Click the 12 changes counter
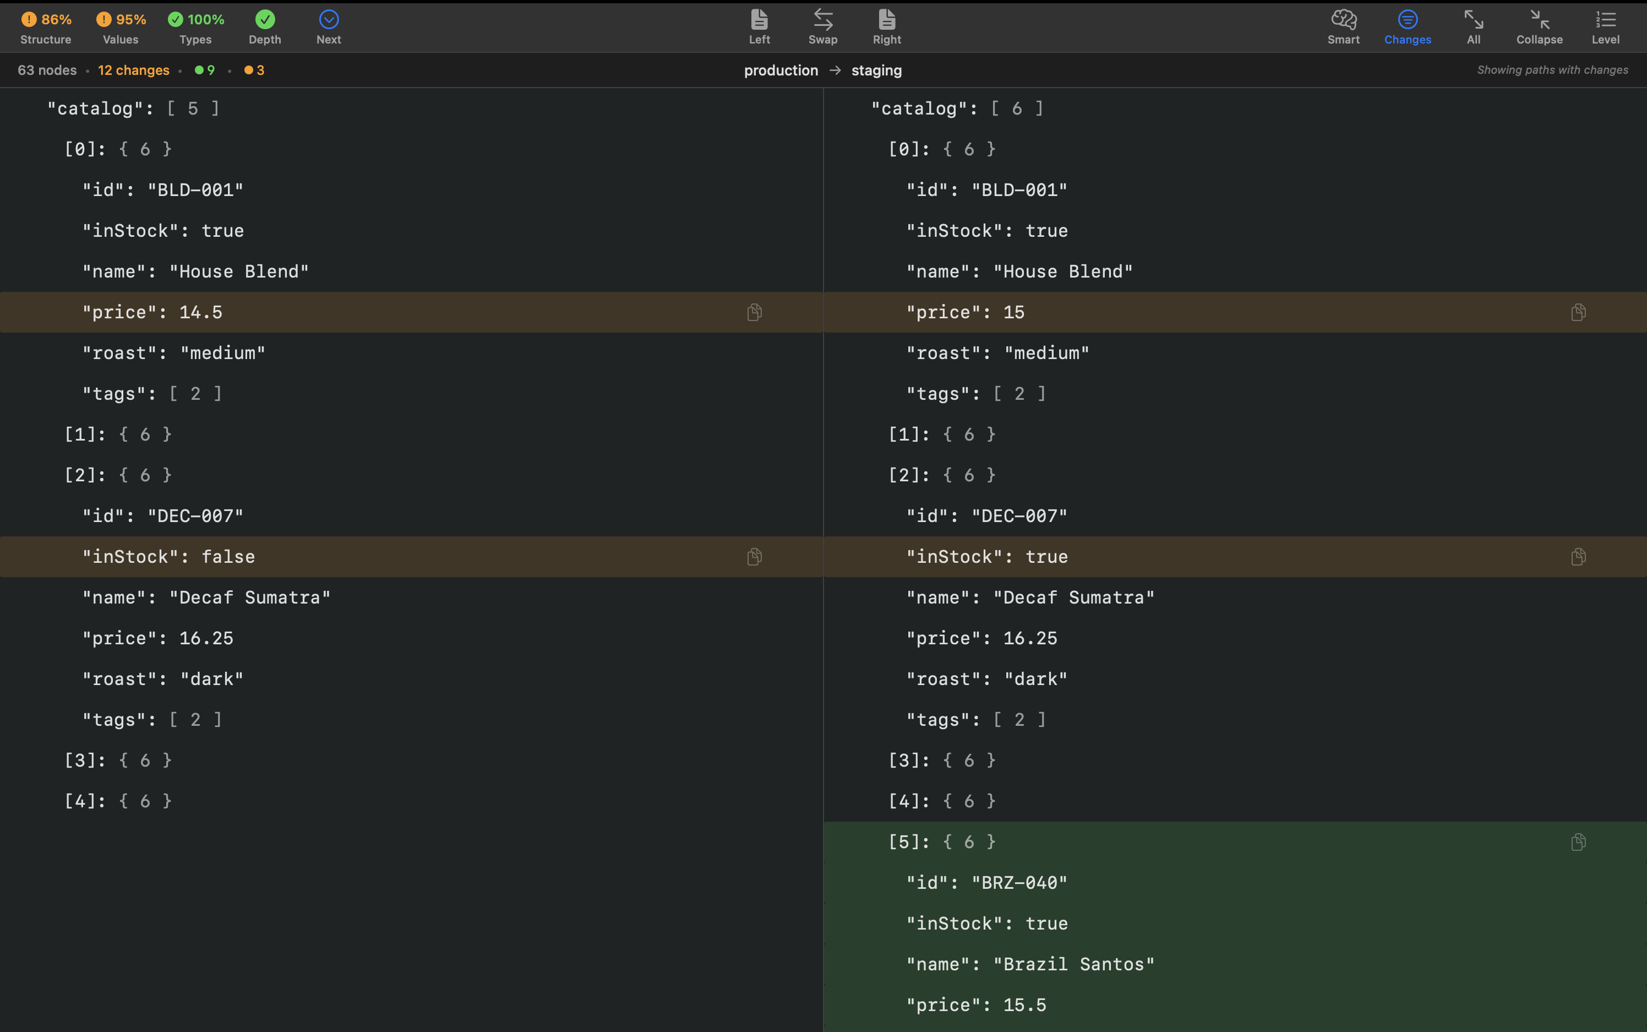1647x1032 pixels. [134, 70]
